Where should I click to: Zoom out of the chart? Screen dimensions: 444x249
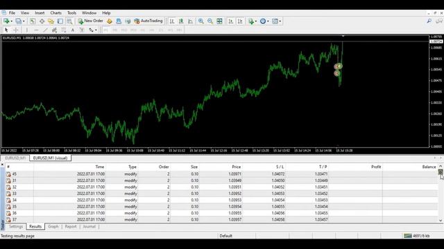pos(210,21)
